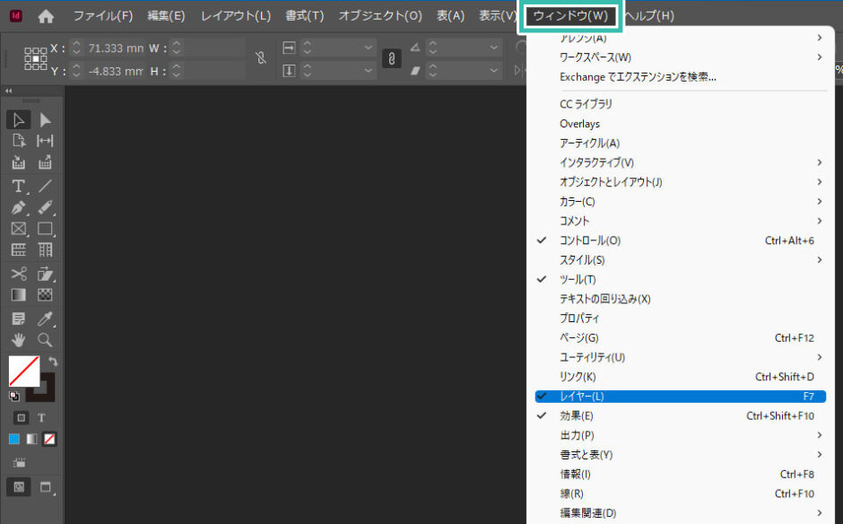Select the Pen tool
The width and height of the screenshot is (843, 524).
tap(18, 207)
